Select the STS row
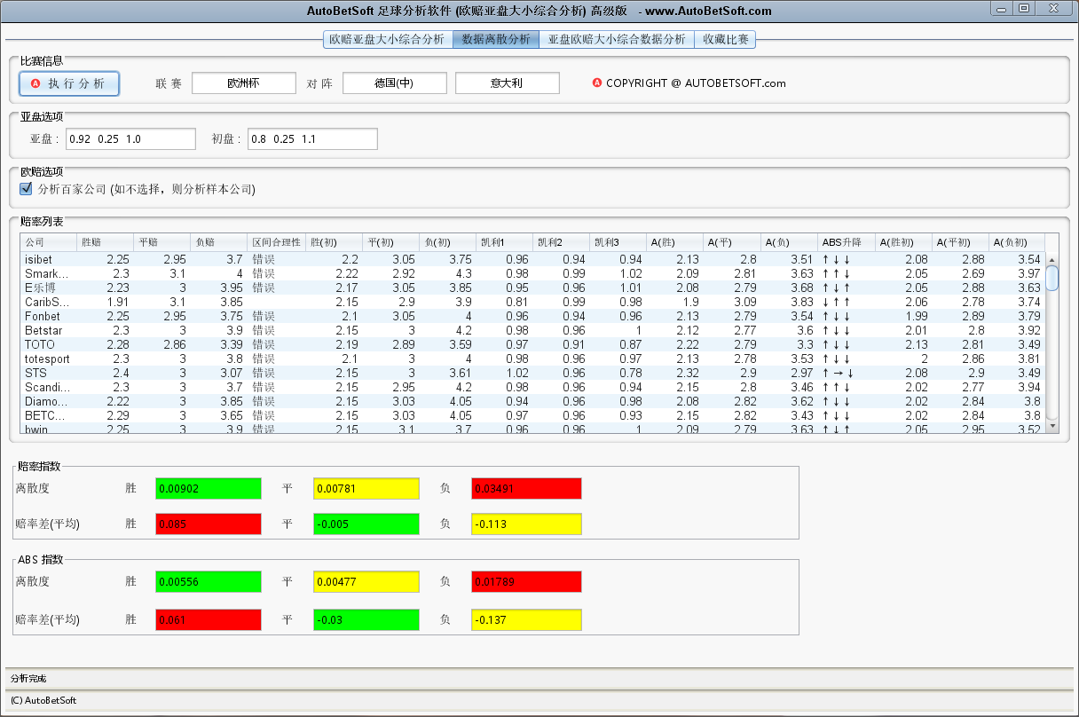The width and height of the screenshot is (1079, 717). (x=532, y=373)
